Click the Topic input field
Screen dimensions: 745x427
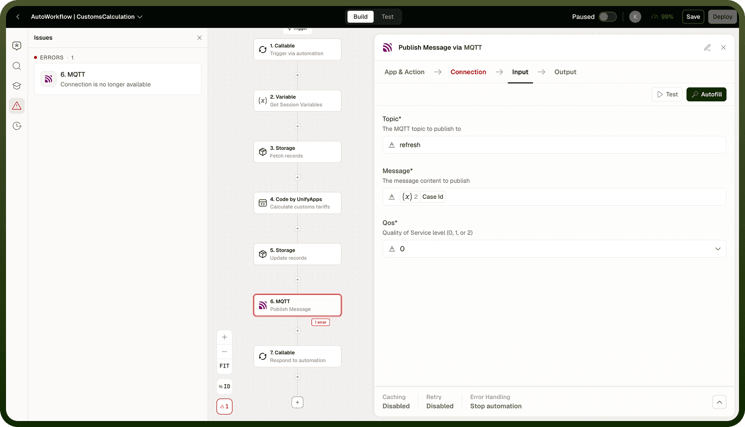(x=554, y=145)
